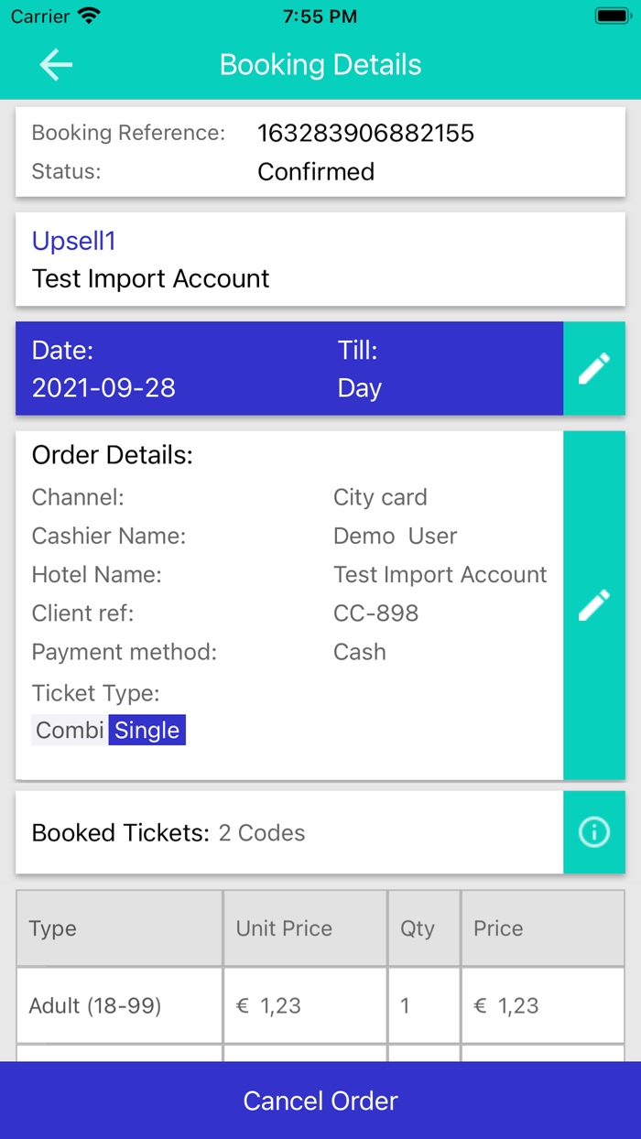The image size is (641, 1139).
Task: Tap the booking reference number
Action: point(365,133)
